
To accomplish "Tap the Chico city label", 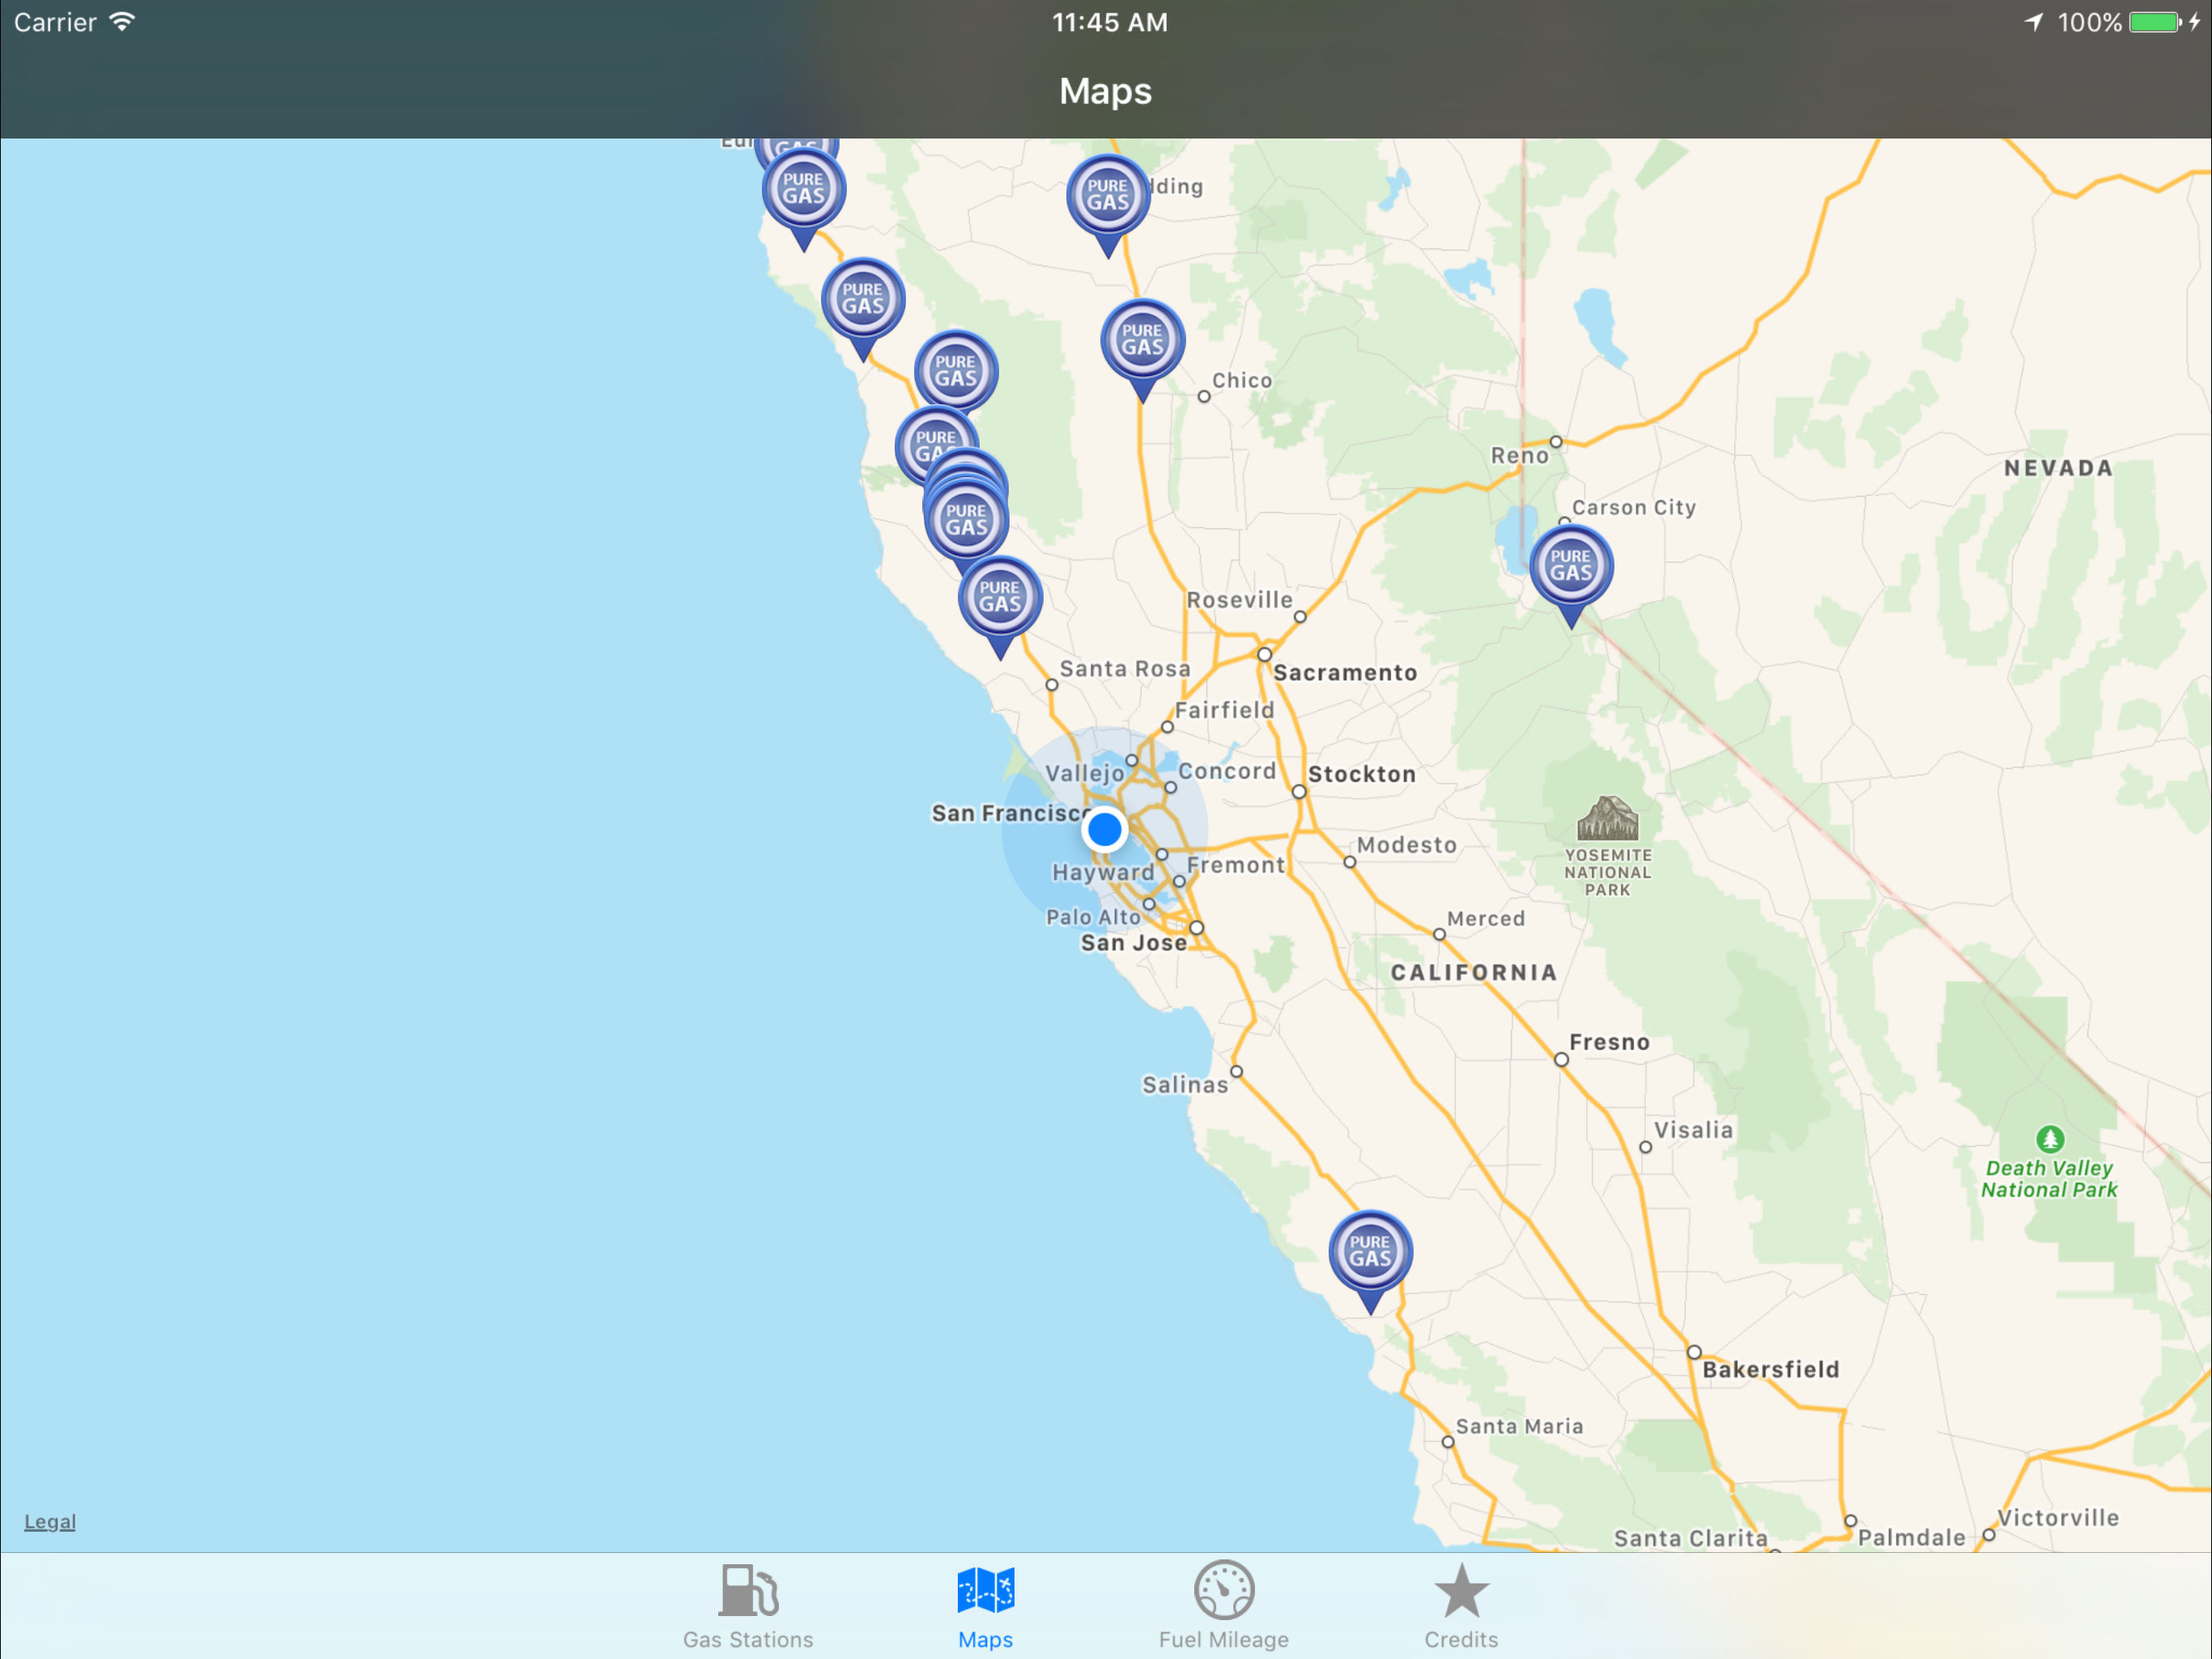I will (1242, 380).
